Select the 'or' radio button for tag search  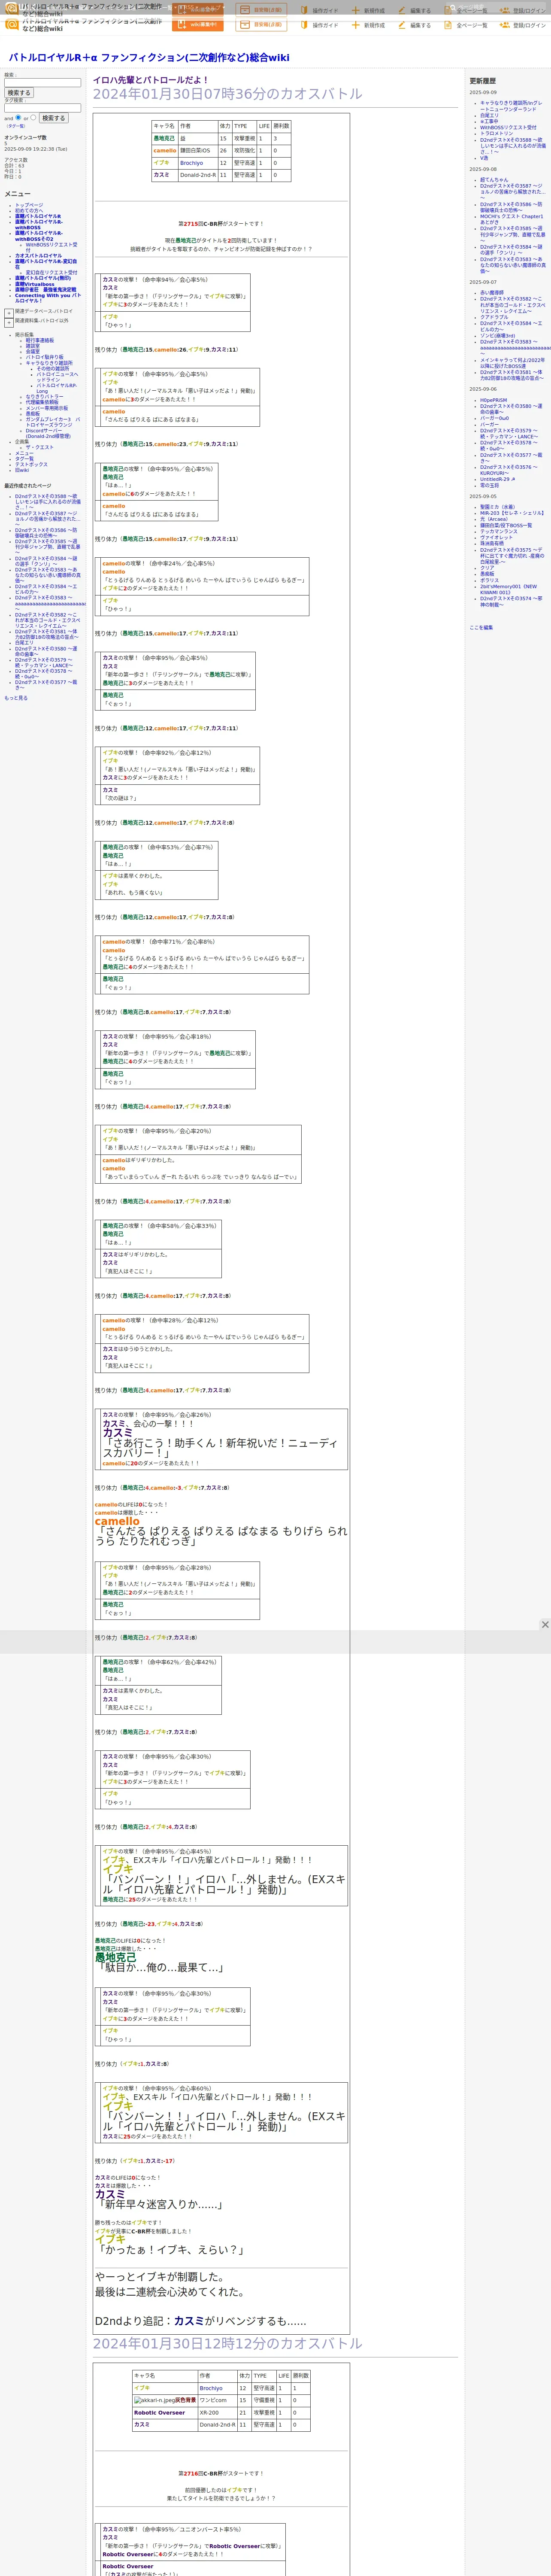point(33,117)
